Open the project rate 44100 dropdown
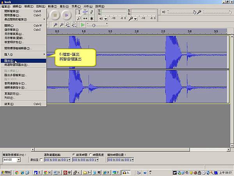This screenshot has height=176, width=234. tap(18, 160)
